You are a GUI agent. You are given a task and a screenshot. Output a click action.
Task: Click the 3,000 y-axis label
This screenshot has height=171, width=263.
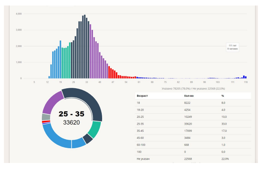(19, 30)
